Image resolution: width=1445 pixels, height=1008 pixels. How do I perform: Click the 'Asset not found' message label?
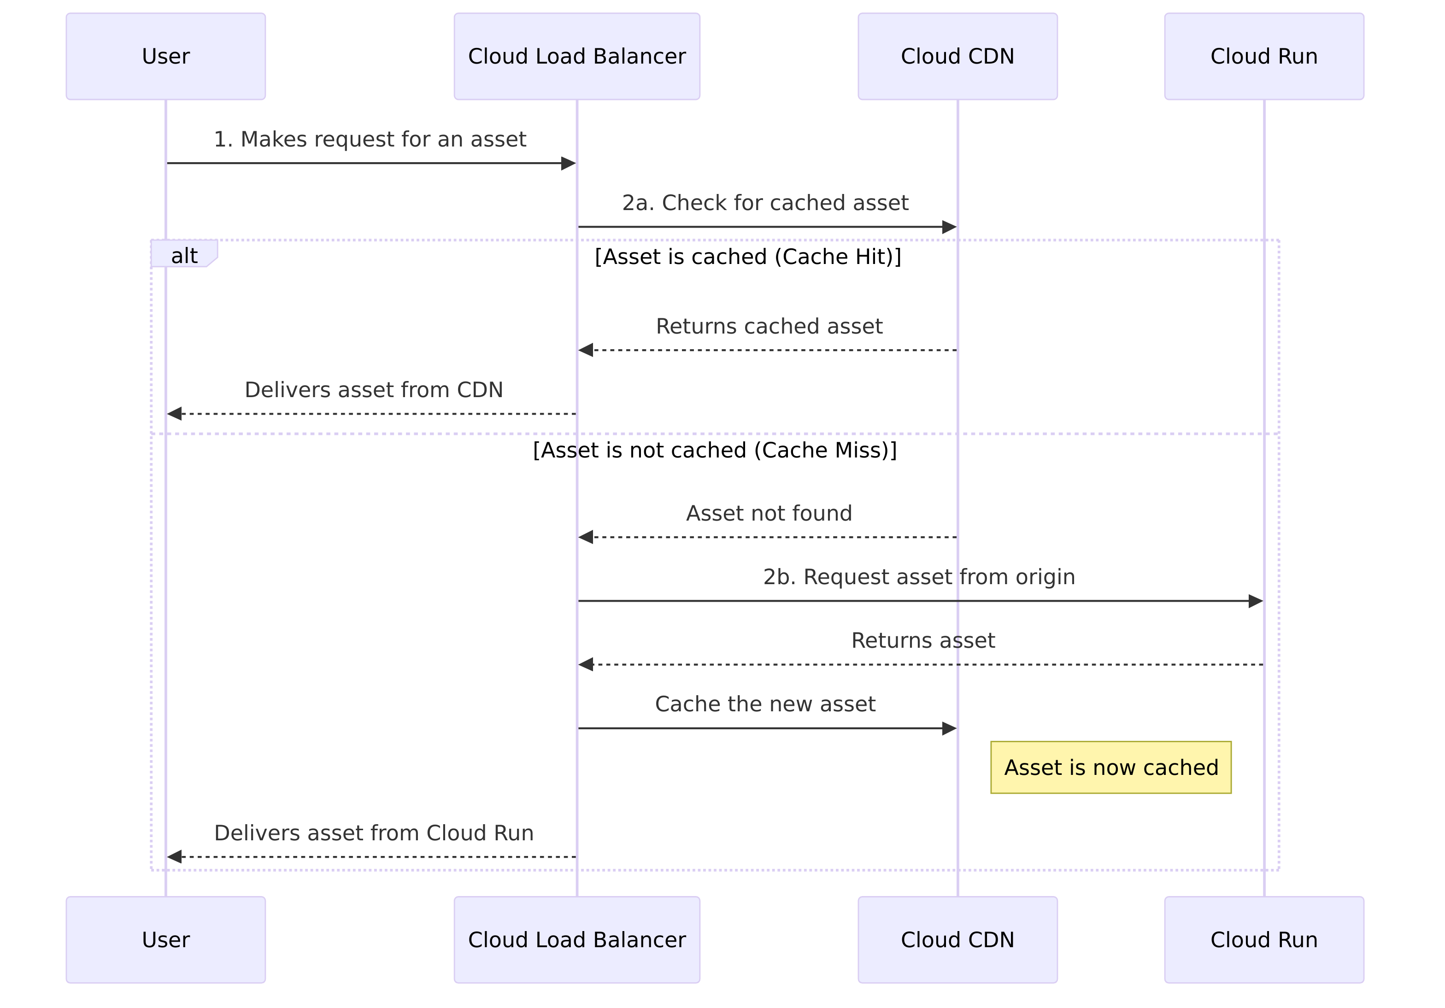(x=769, y=513)
